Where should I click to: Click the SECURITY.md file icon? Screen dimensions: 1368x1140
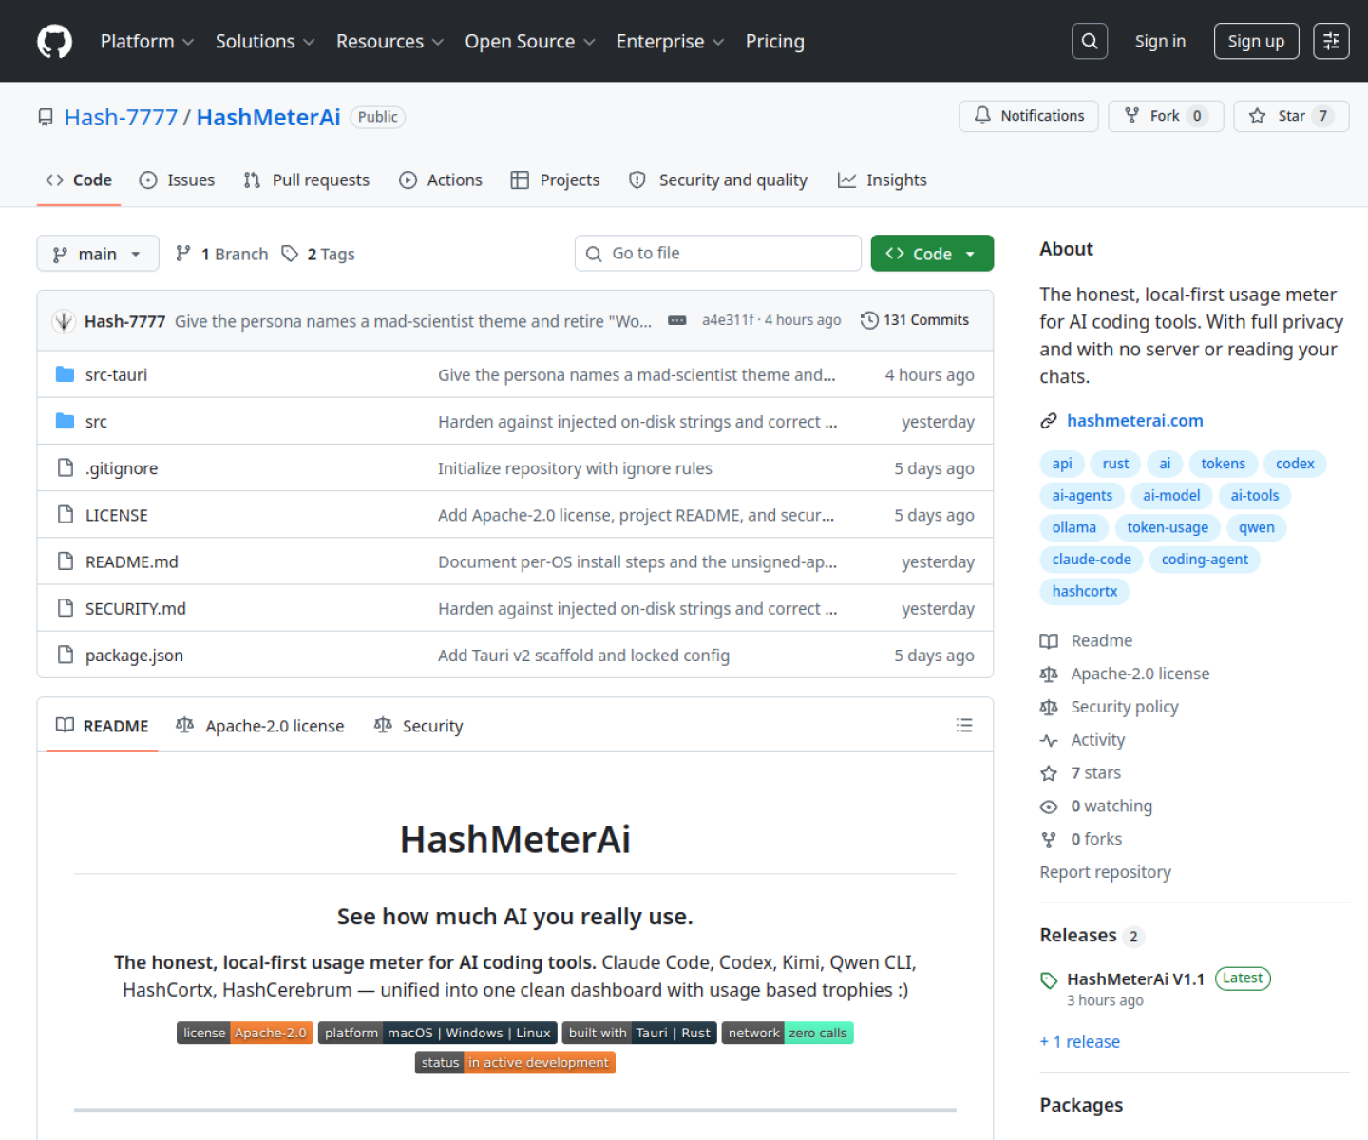65,608
